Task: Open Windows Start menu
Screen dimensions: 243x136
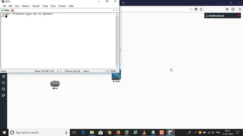Action: (x=4, y=133)
